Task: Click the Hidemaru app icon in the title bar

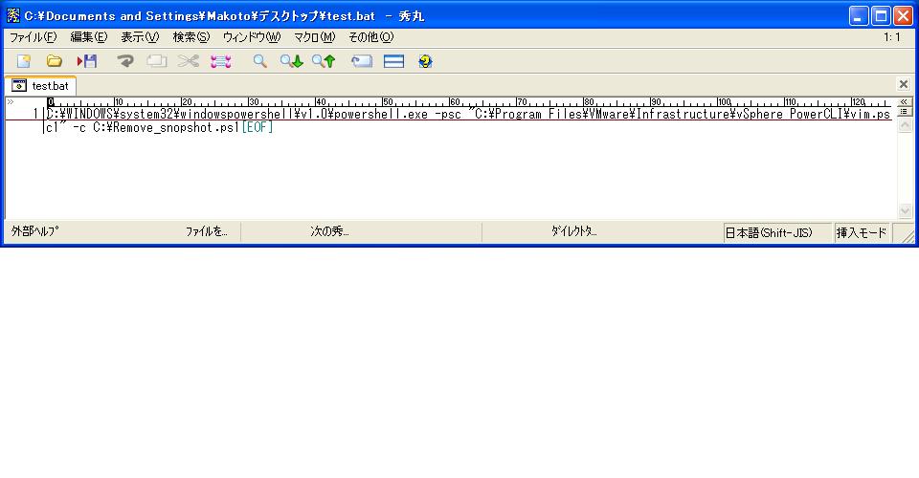Action: pyautogui.click(x=12, y=16)
